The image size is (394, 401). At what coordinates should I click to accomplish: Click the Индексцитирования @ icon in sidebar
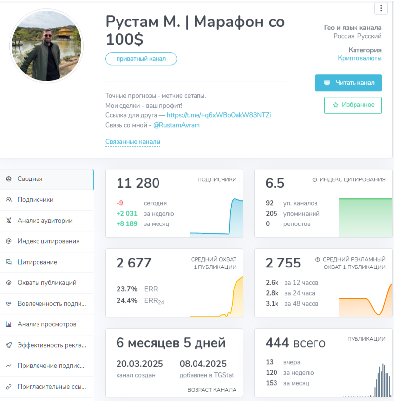pos(9,241)
